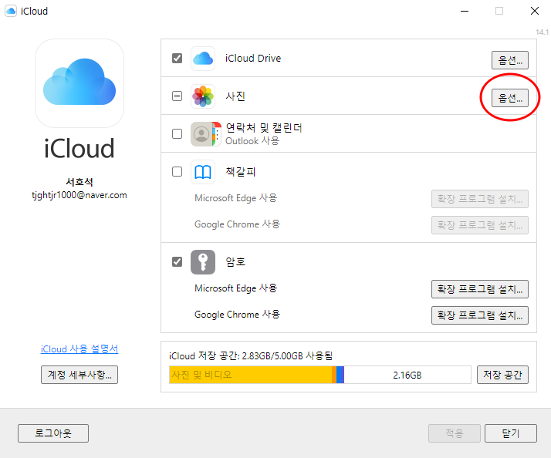Viewport: 551px width, 458px height.
Task: Click the contacts and calendar icon
Action: pyautogui.click(x=206, y=134)
